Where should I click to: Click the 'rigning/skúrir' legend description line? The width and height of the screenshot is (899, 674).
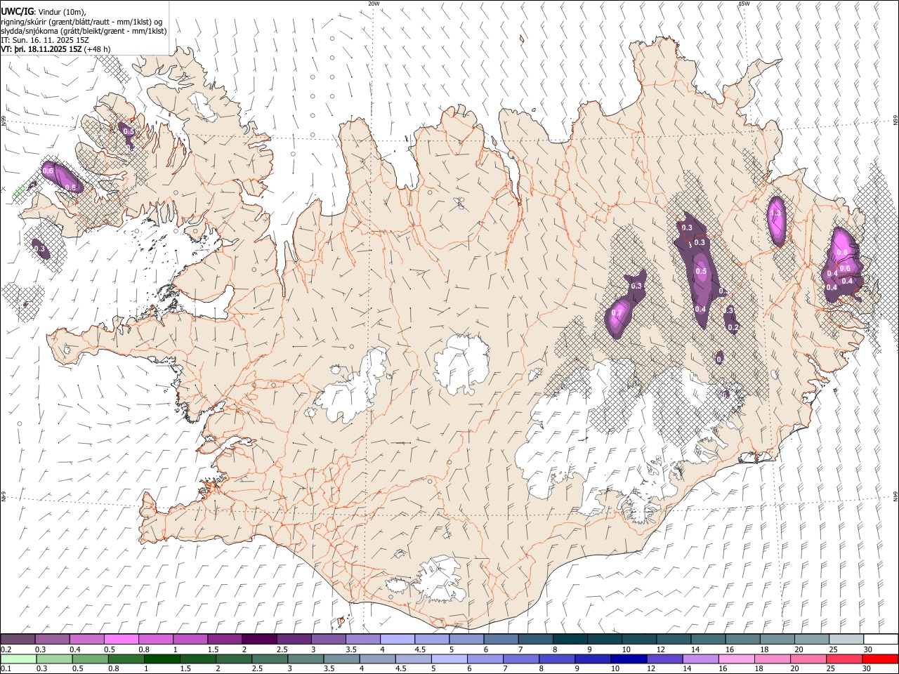click(x=81, y=22)
